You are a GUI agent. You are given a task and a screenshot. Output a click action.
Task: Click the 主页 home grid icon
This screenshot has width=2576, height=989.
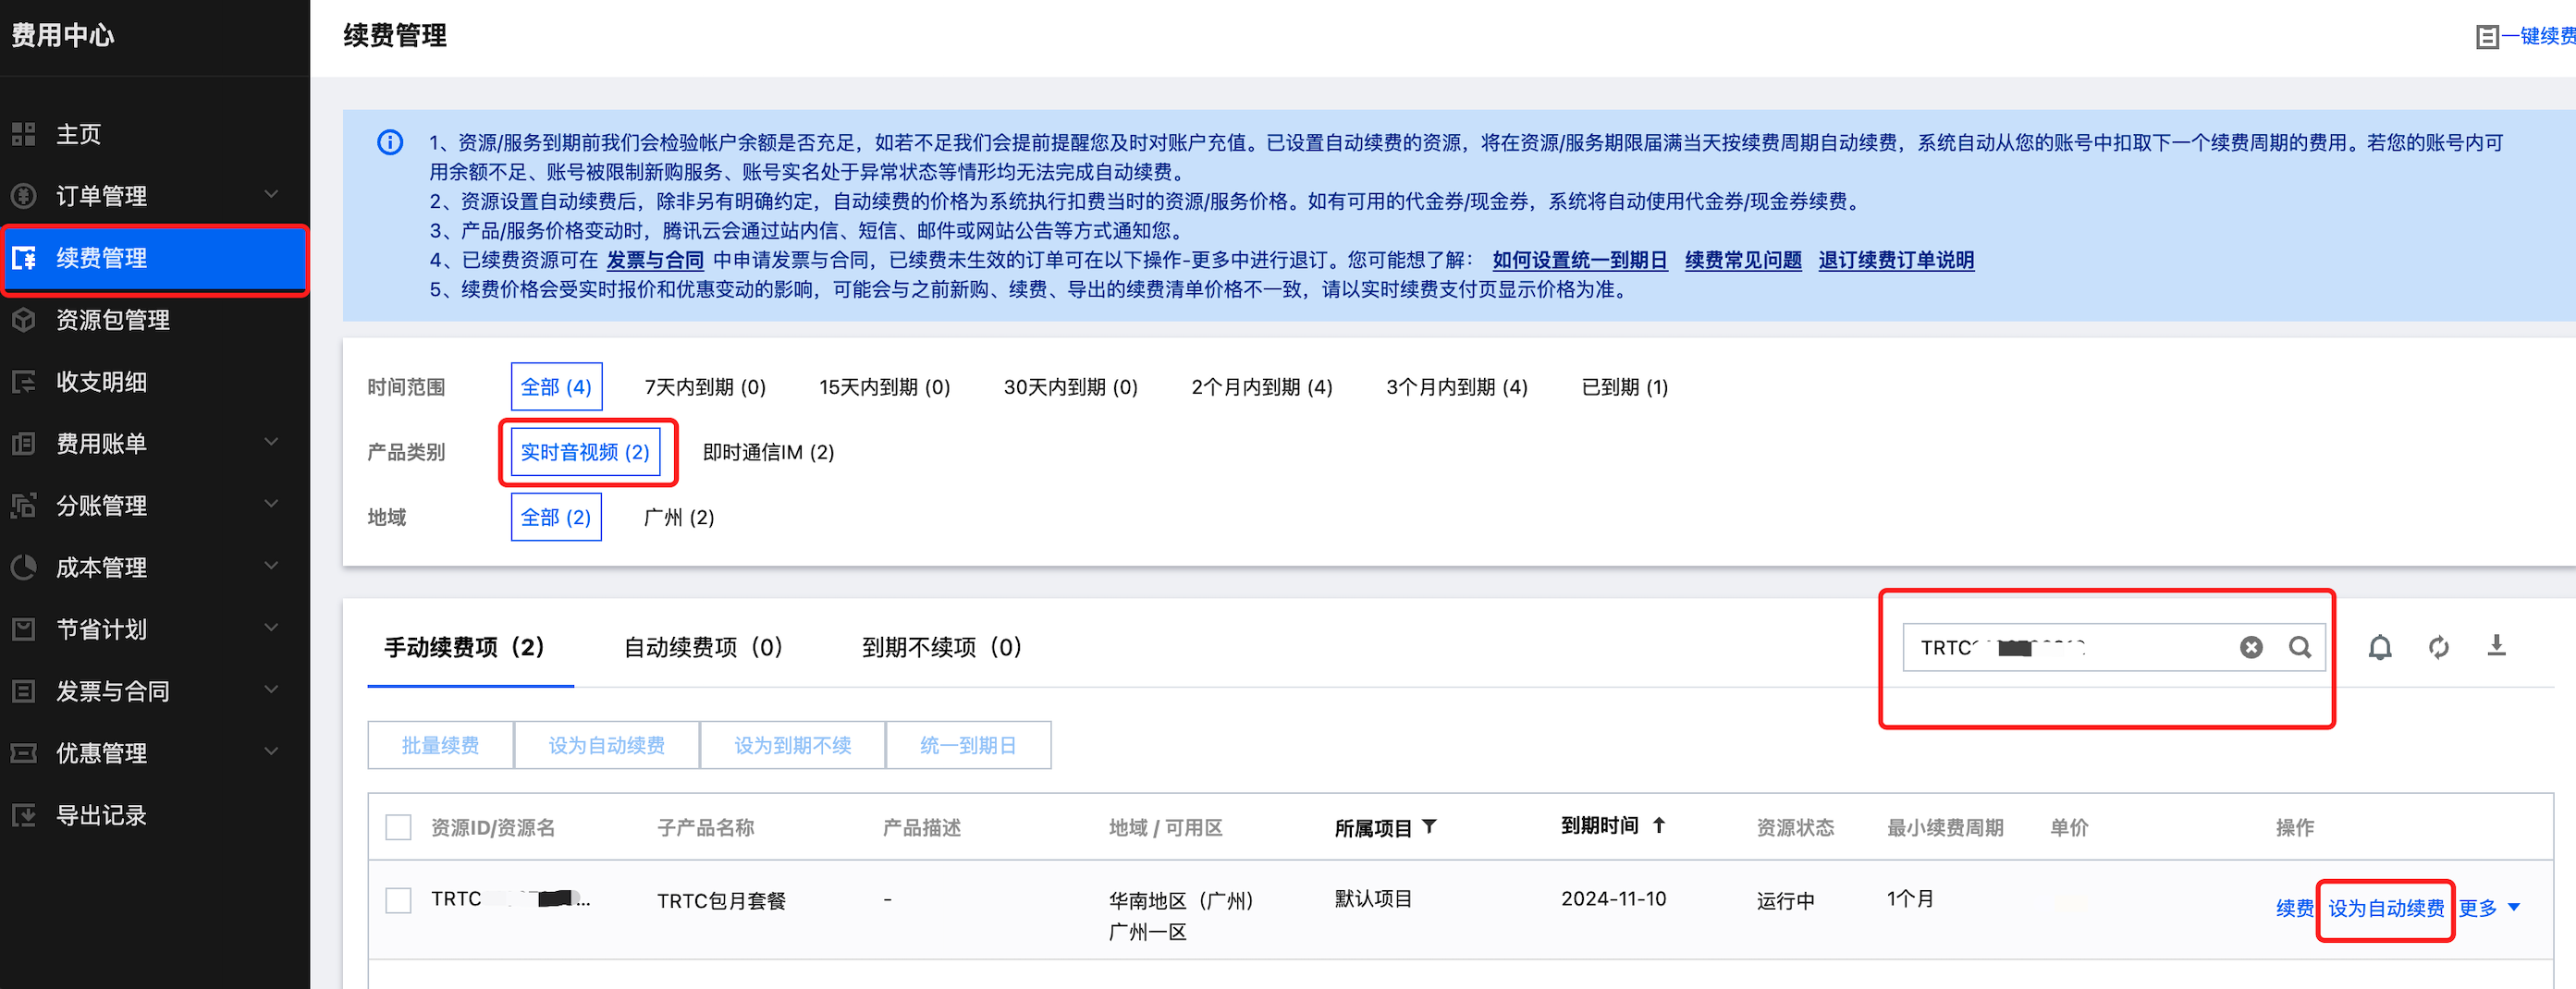pyautogui.click(x=24, y=134)
